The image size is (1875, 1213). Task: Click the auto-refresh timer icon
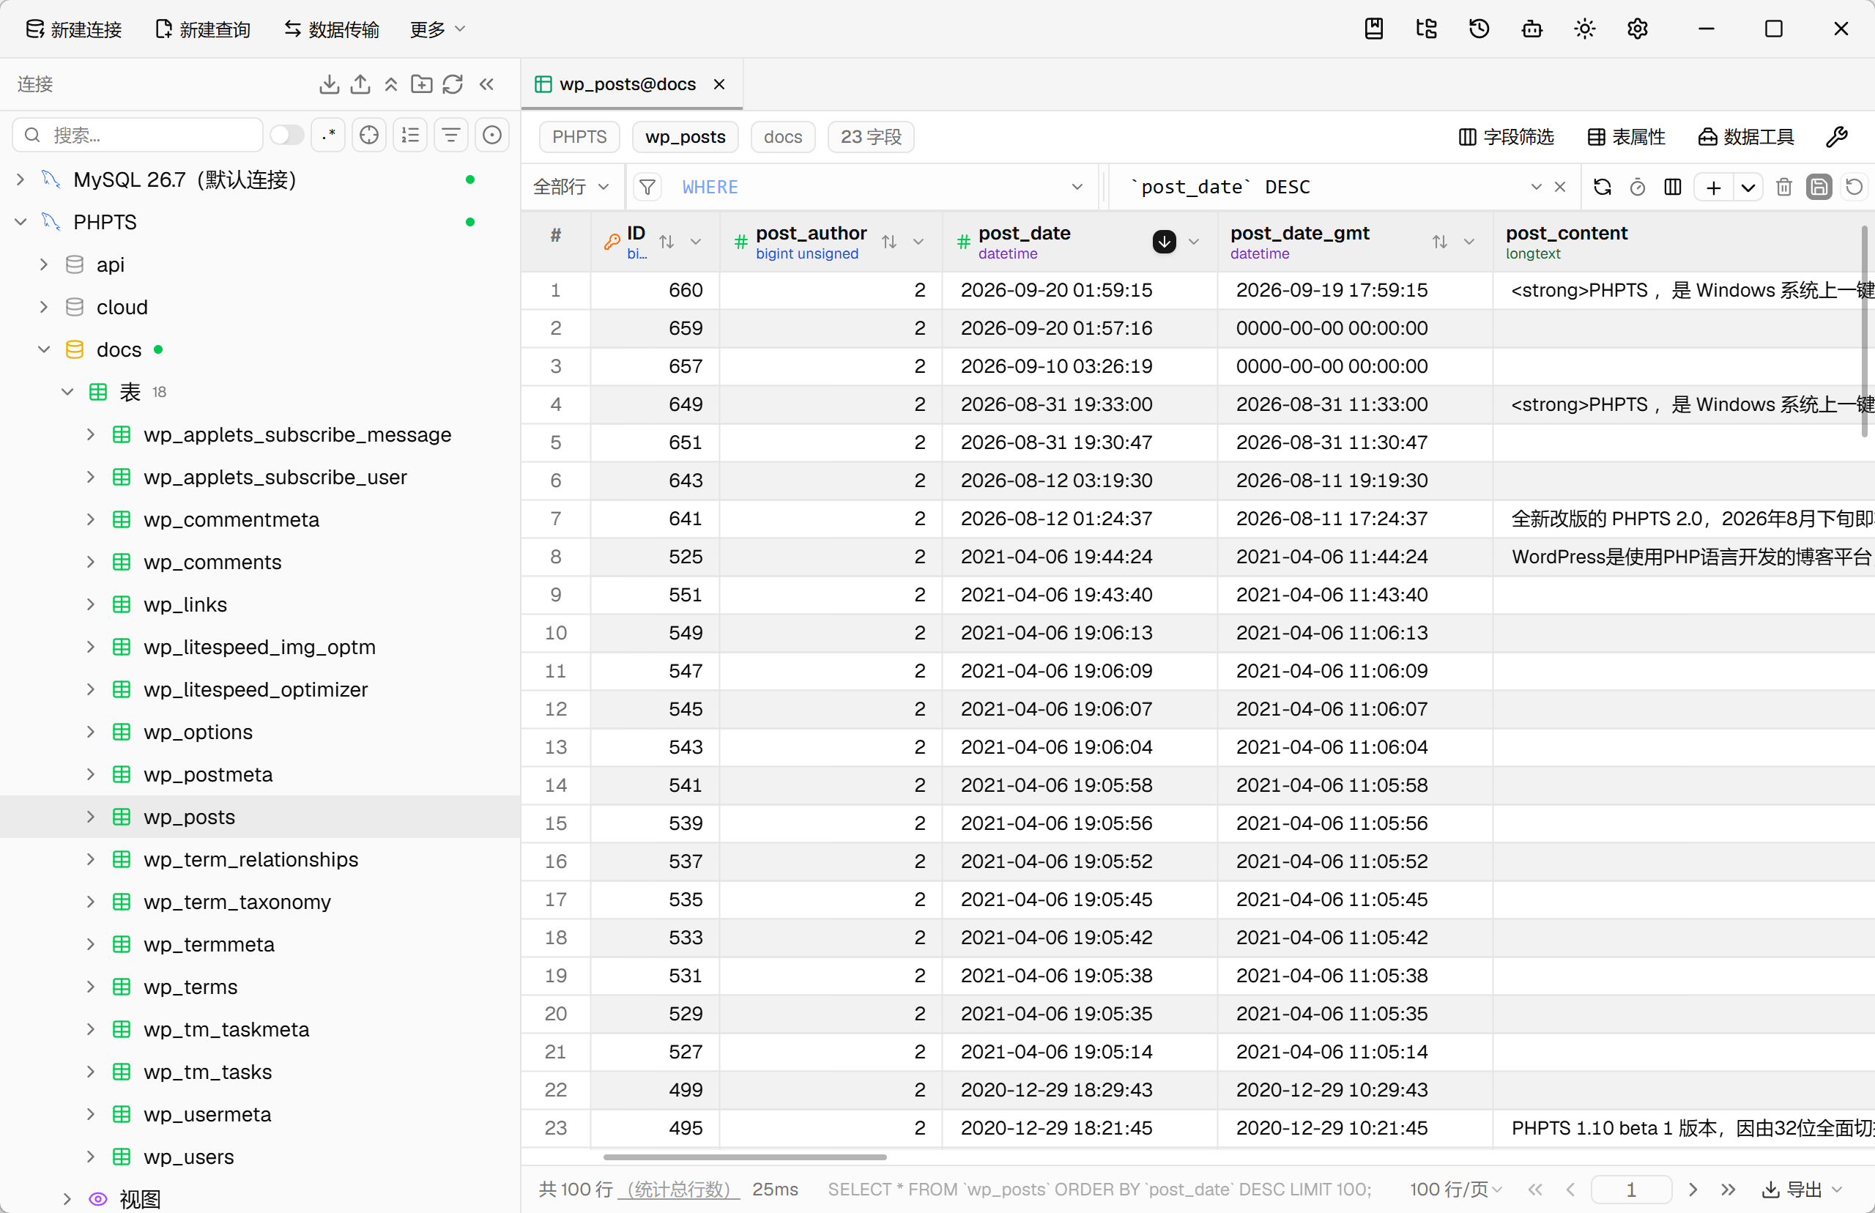(x=1637, y=188)
